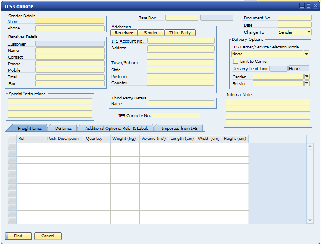
Task: Switch addresses to Sender
Action: point(151,33)
